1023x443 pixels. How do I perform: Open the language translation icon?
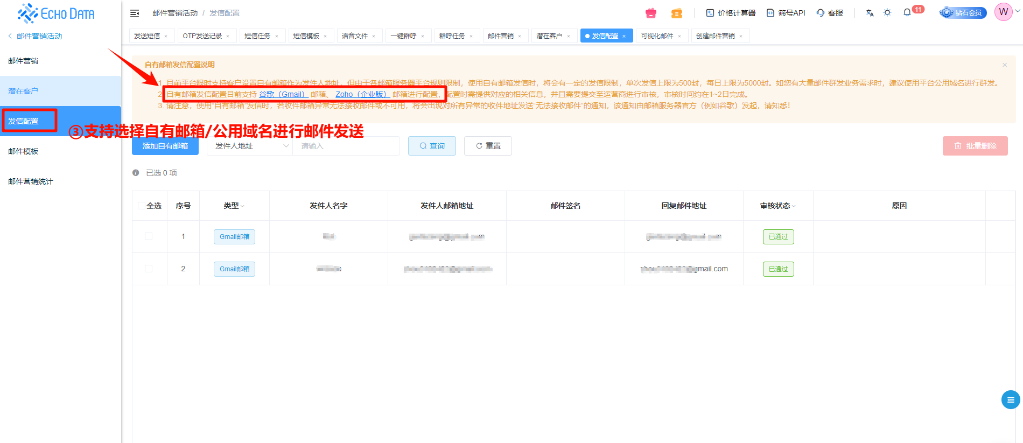coord(870,13)
